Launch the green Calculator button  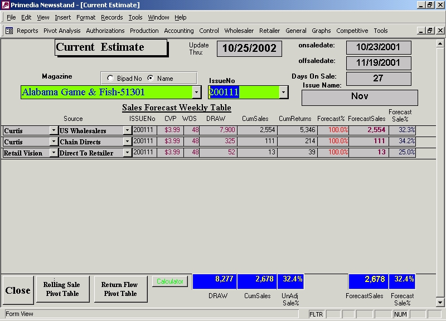click(x=170, y=281)
